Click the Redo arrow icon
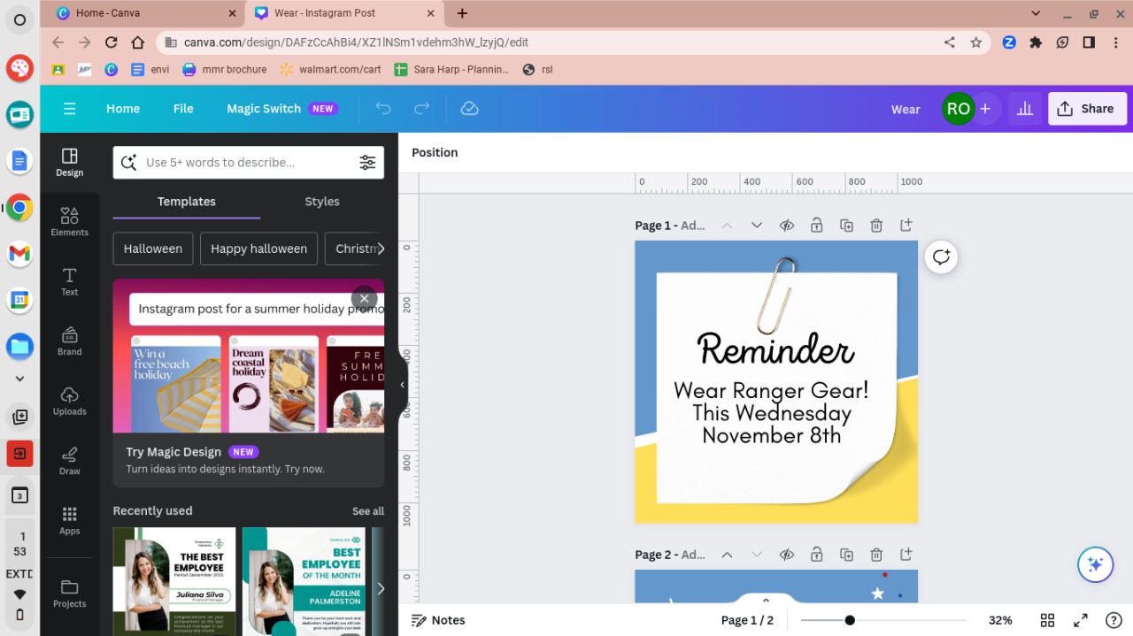This screenshot has width=1133, height=636. click(x=422, y=109)
